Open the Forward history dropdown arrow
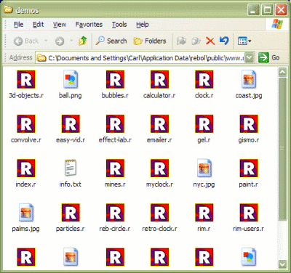The width and height of the screenshot is (291, 273). click(71, 41)
